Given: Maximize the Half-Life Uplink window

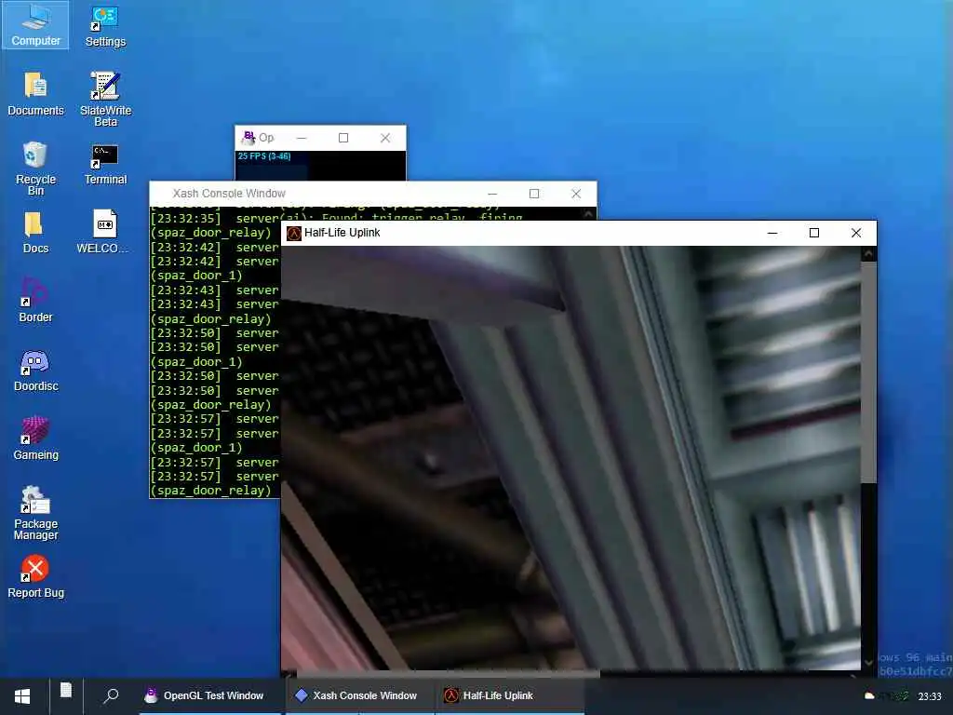Looking at the screenshot, I should click(x=813, y=233).
